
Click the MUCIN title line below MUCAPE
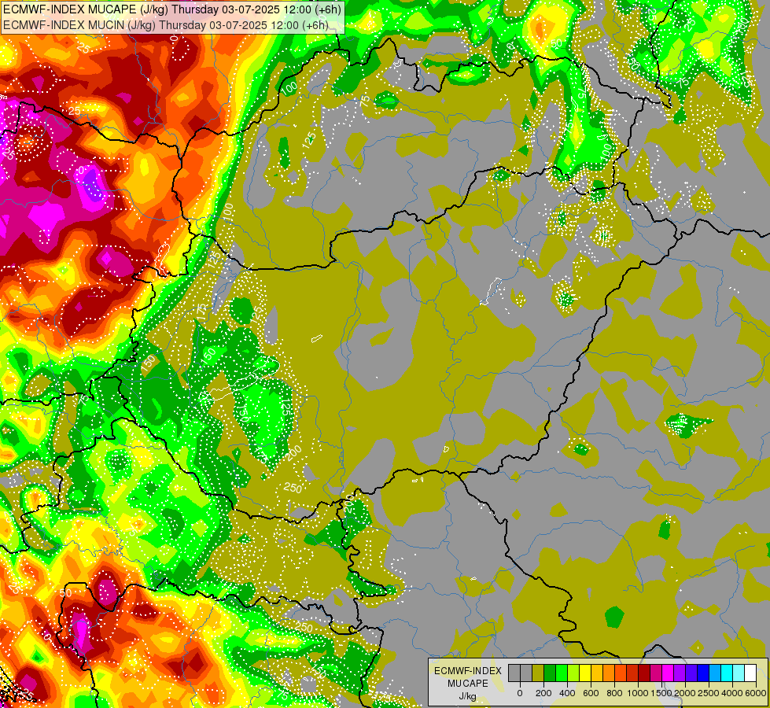(x=165, y=24)
